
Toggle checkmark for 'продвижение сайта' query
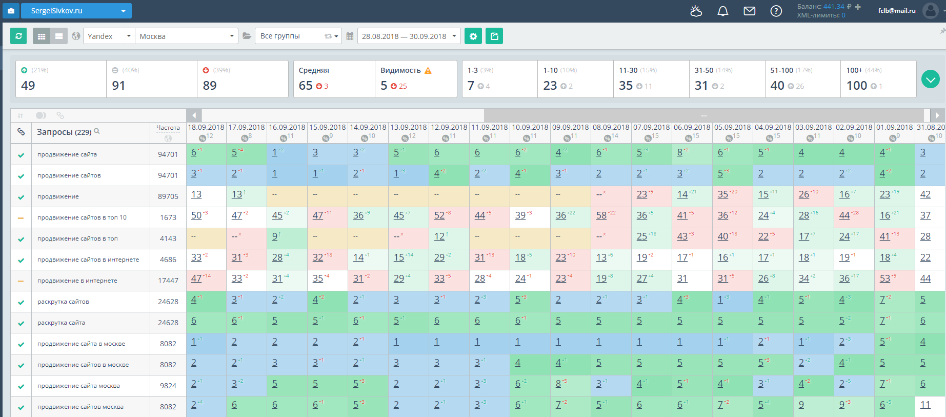21,155
